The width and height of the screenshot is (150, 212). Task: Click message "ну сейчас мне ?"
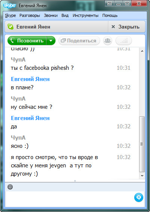[31, 107]
